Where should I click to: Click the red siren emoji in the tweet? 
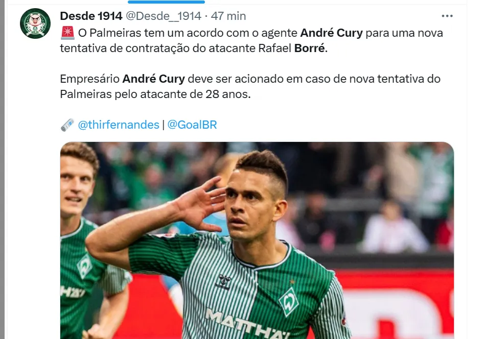(x=67, y=33)
